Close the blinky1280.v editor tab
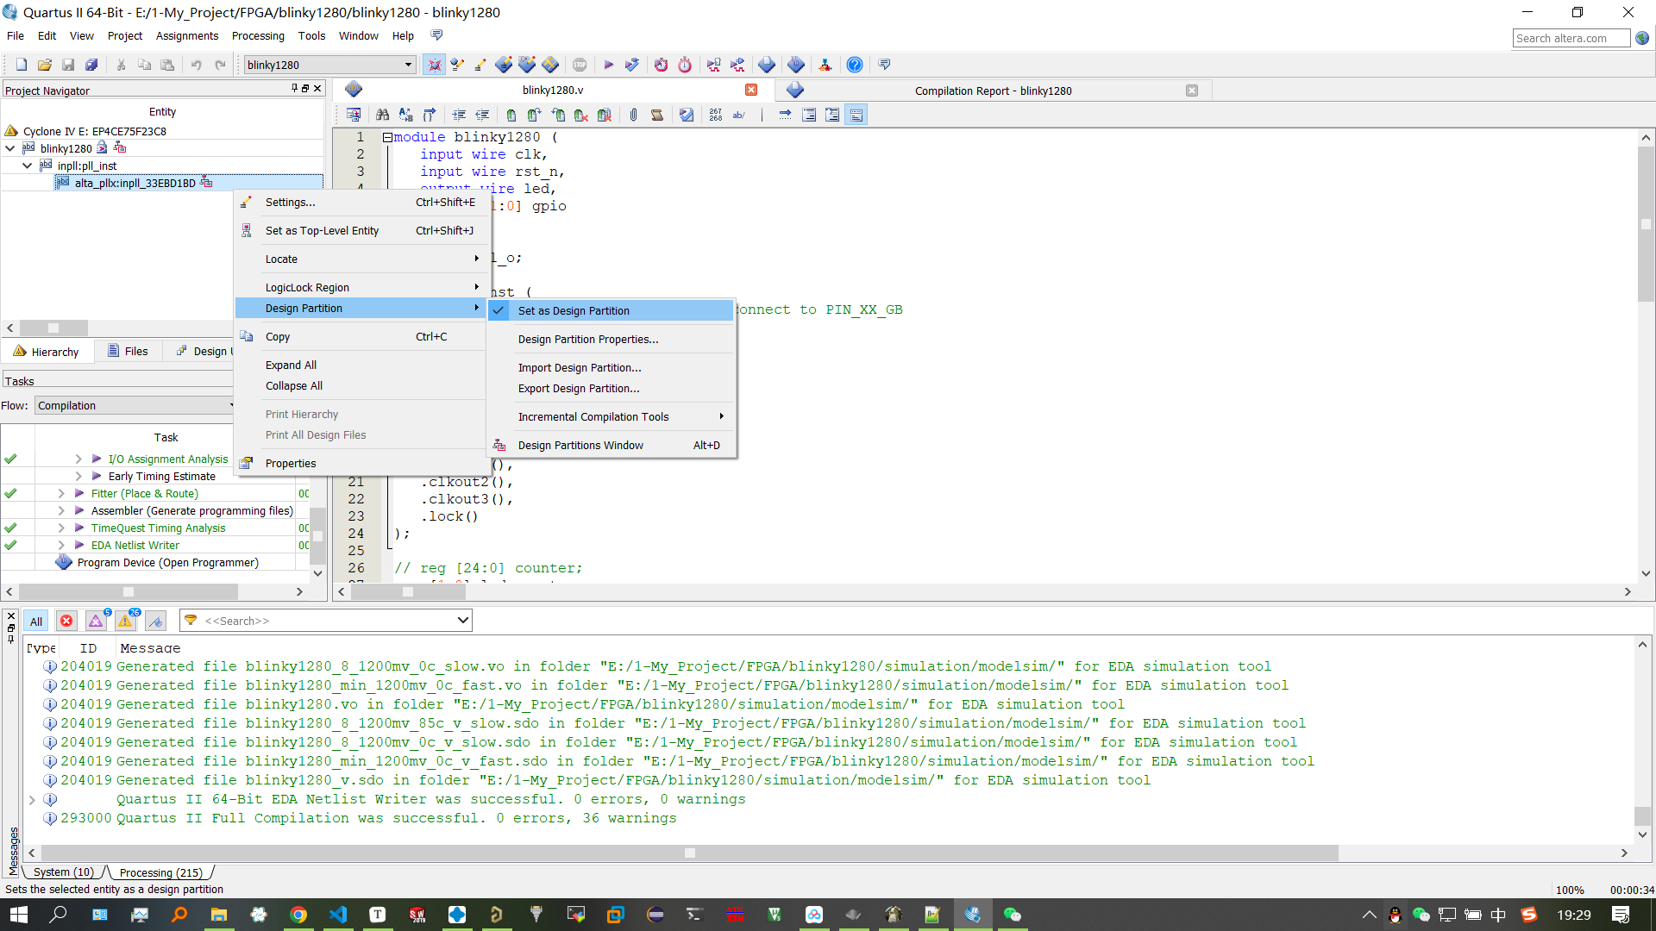Viewport: 1656px width, 931px height. (x=751, y=90)
